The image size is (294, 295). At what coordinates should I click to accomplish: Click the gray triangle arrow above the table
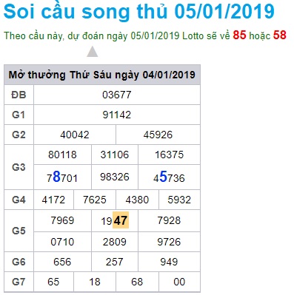(x=93, y=52)
